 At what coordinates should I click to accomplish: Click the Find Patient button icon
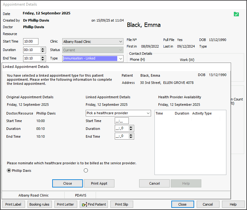pyautogui.click(x=84, y=204)
